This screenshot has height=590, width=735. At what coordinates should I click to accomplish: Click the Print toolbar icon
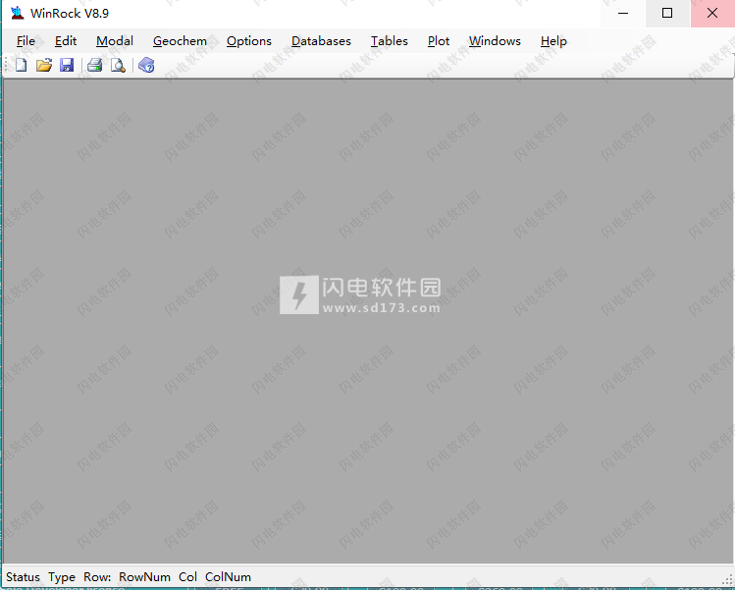coord(94,65)
